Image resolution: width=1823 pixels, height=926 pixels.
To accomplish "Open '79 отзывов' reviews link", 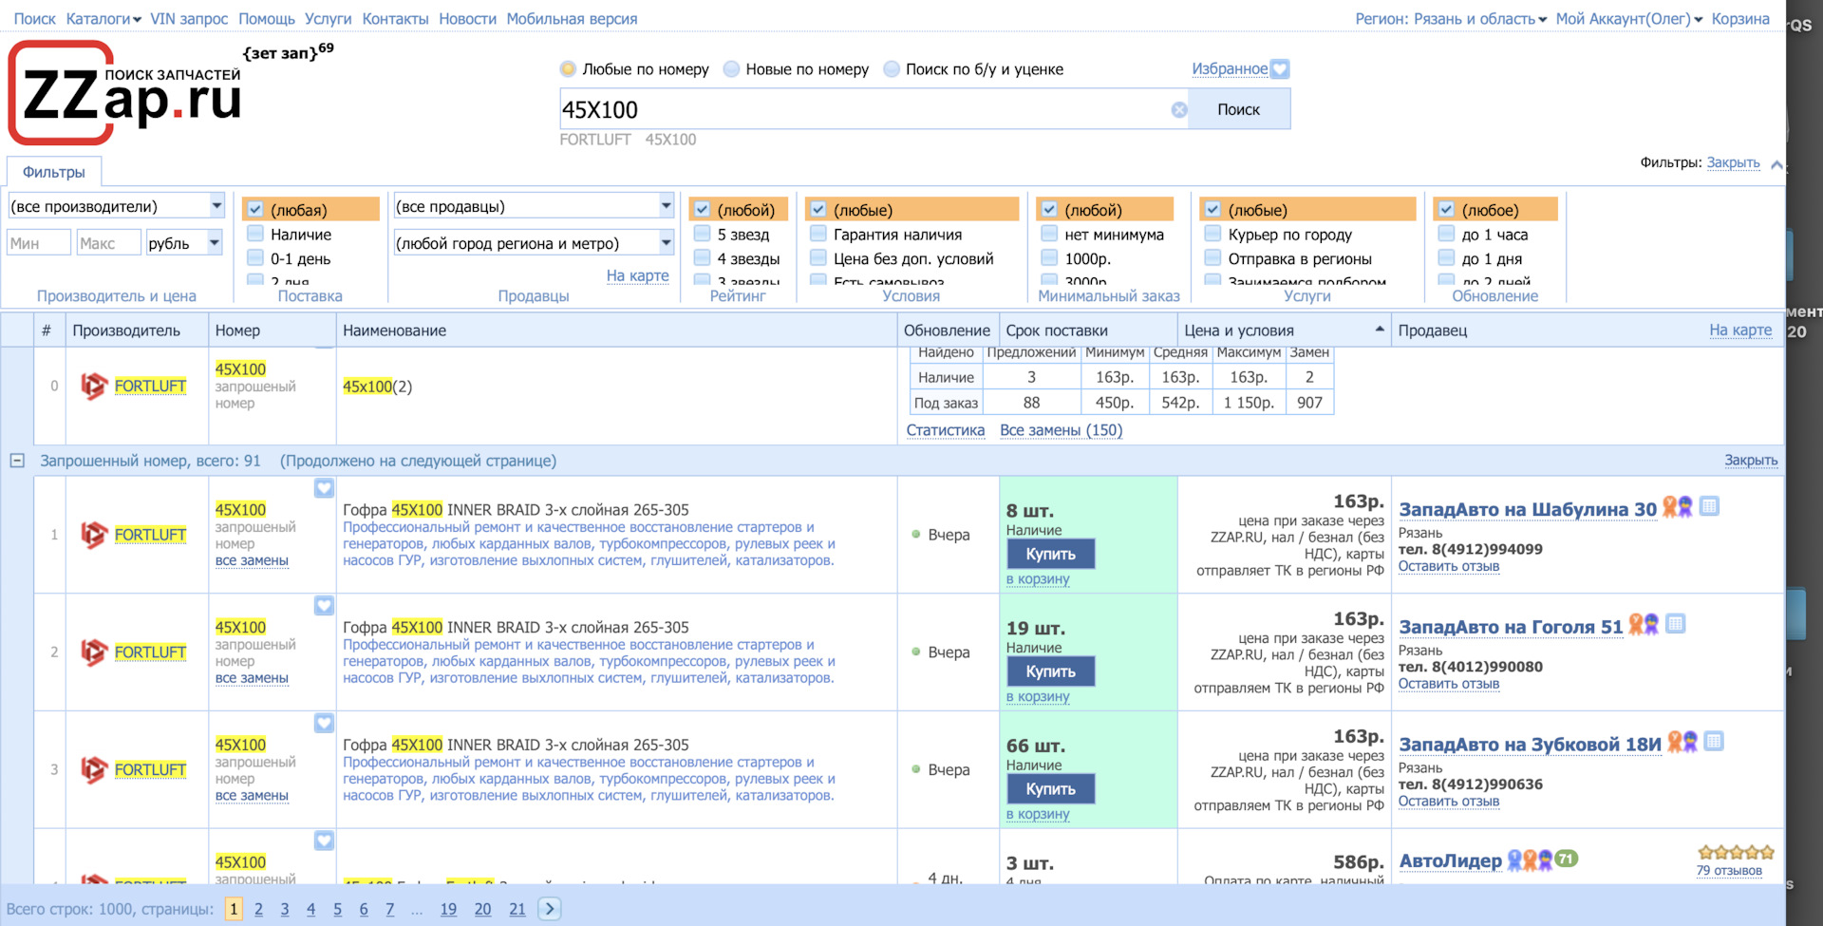I will click(x=1729, y=871).
